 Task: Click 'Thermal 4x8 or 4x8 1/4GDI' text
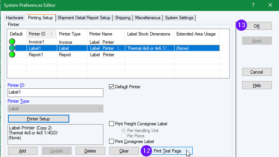33,133
